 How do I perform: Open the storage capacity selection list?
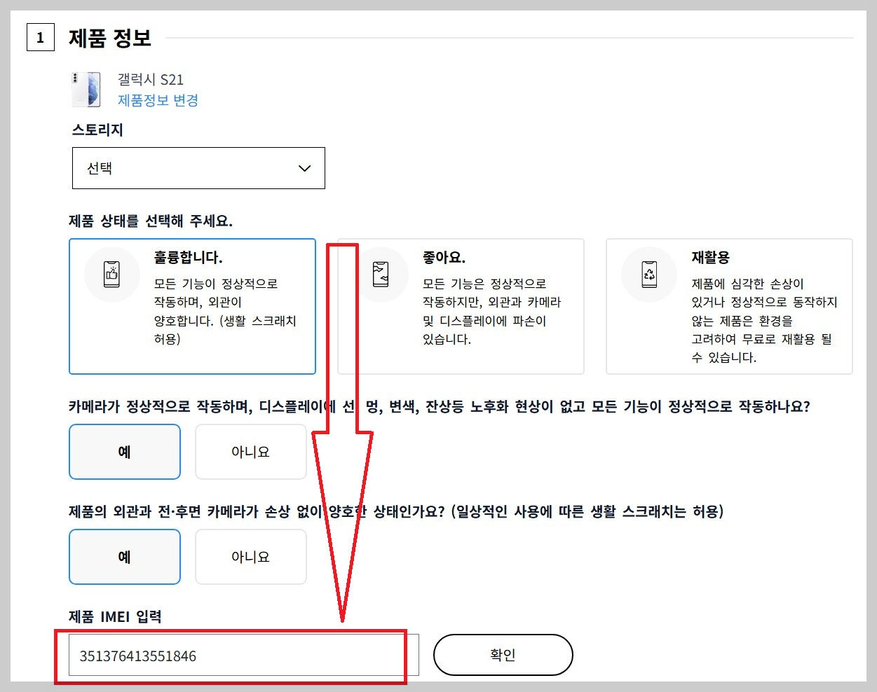(x=198, y=168)
